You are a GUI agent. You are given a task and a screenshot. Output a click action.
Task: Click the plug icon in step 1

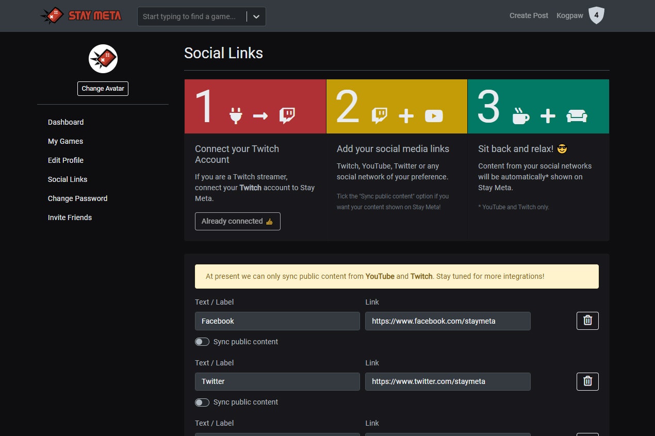tap(236, 116)
